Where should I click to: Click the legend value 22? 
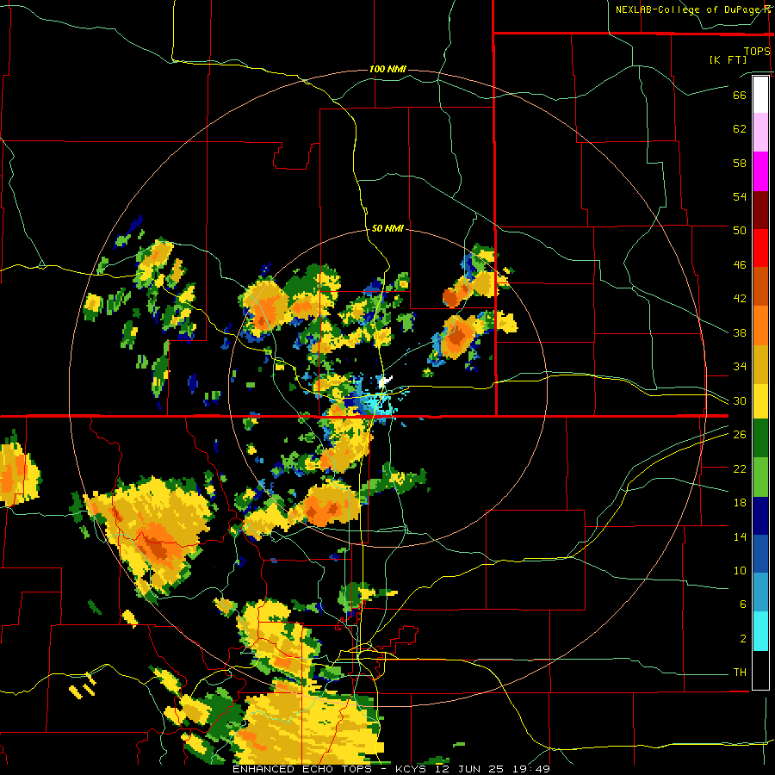[x=740, y=468]
